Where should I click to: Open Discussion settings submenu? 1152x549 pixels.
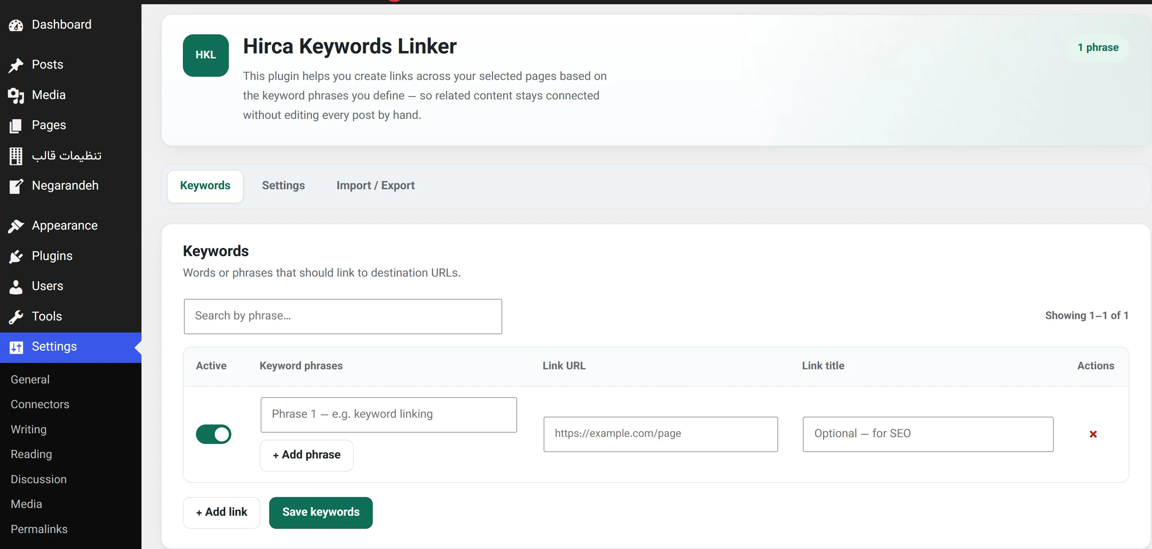(x=39, y=479)
